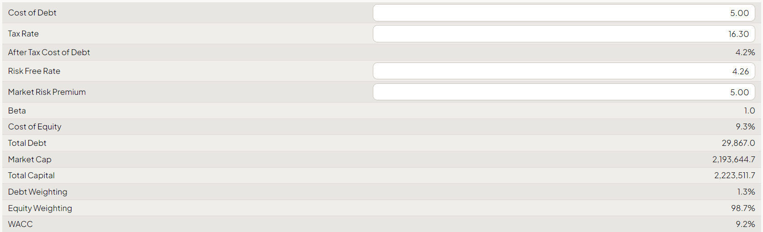Select the Beta row label
Image resolution: width=763 pixels, height=232 pixels.
pyautogui.click(x=17, y=111)
